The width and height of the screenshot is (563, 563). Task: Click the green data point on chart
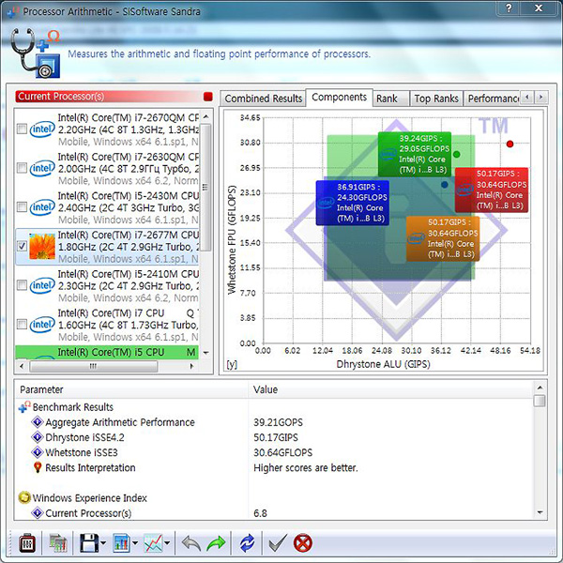point(457,155)
